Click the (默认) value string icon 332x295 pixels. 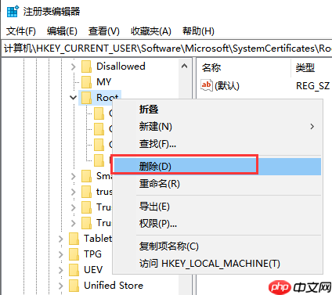point(207,85)
